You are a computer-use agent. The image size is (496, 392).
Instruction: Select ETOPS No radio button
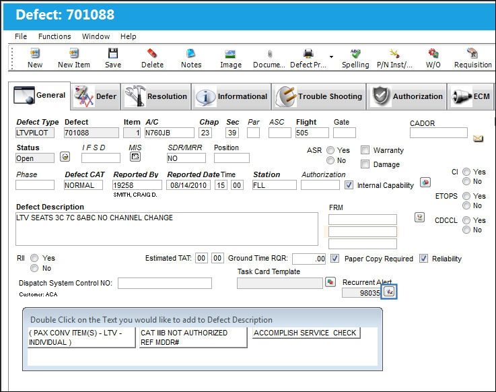[x=466, y=205]
